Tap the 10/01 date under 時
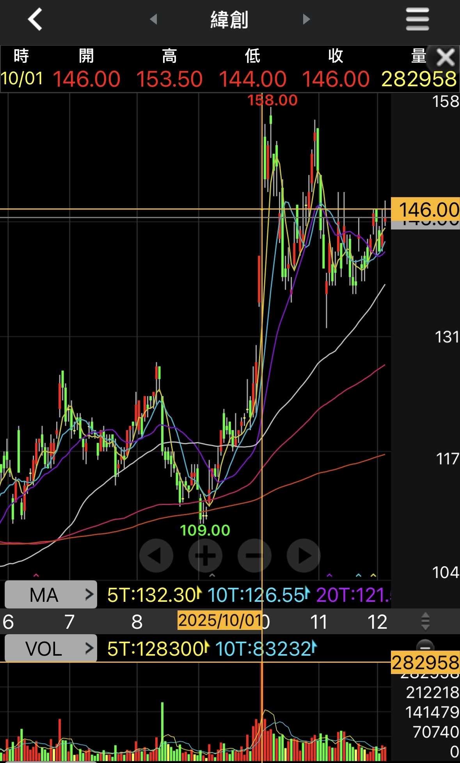Image resolution: width=460 pixels, height=763 pixels. coord(22,78)
